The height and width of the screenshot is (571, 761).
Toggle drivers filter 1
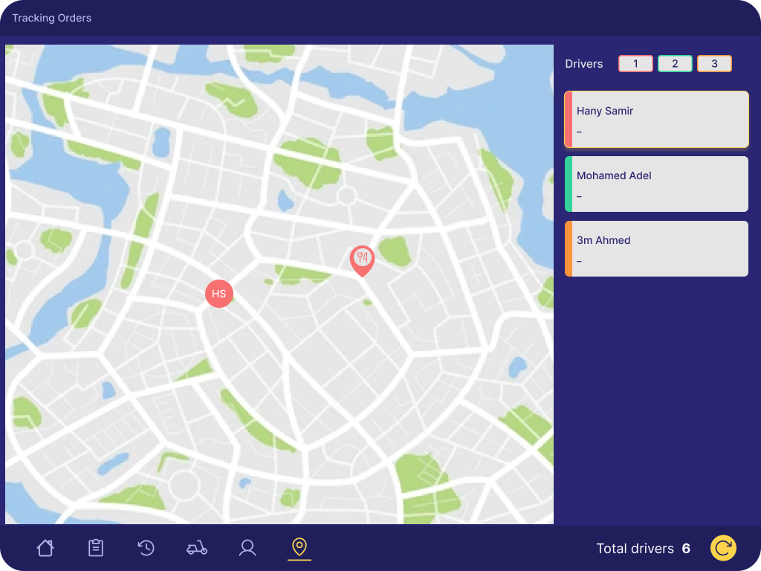635,64
